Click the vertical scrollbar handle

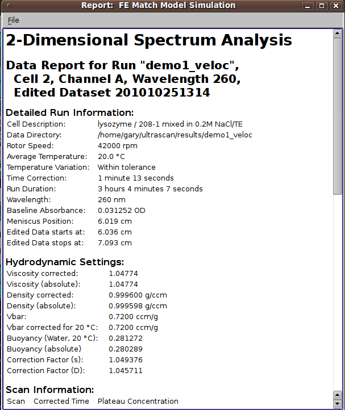338,116
